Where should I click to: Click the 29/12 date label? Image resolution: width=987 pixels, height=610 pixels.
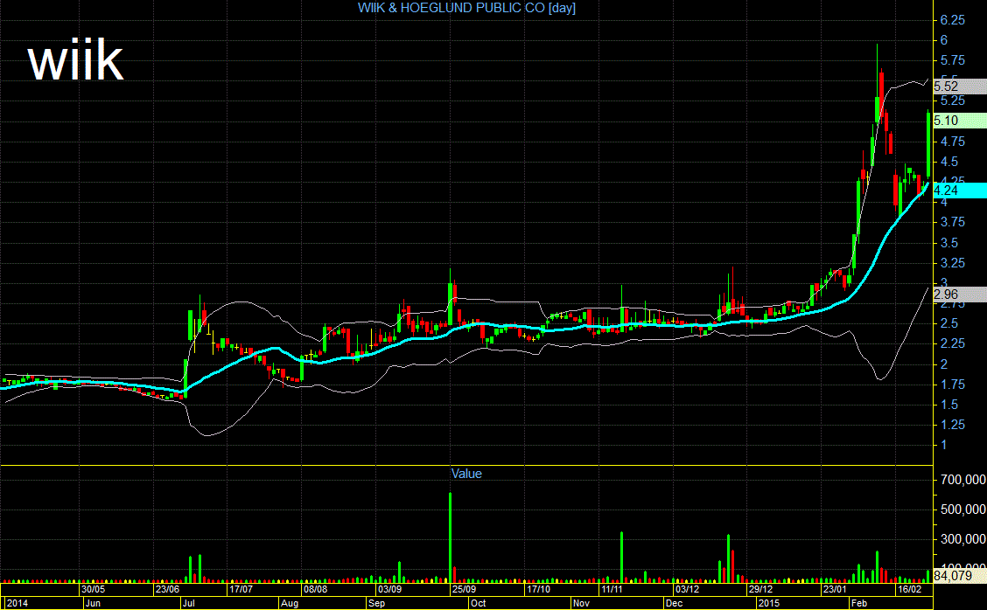pyautogui.click(x=760, y=589)
